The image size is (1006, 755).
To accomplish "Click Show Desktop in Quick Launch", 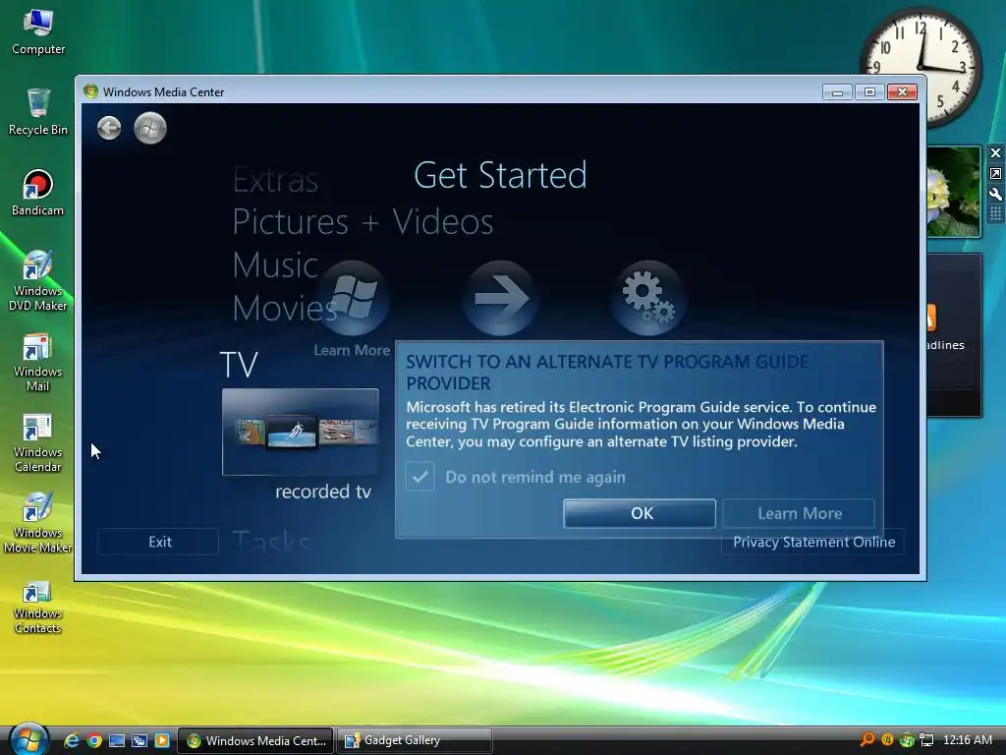I will pos(117,740).
